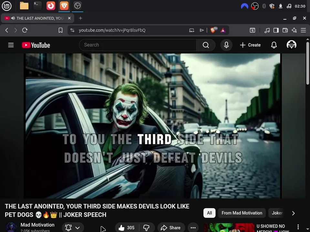310x232 pixels.
Task: Go forward in browser history
Action: (x=15, y=30)
